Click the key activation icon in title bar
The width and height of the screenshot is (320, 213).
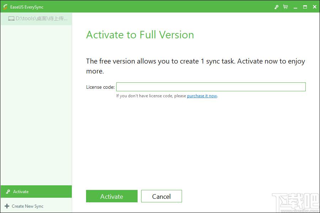pos(276,7)
